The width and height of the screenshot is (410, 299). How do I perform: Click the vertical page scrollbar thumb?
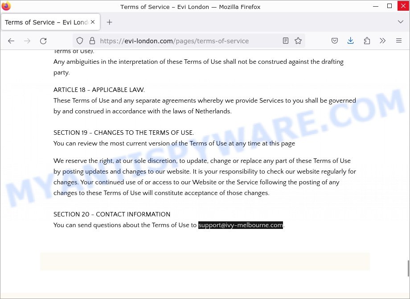[408, 268]
